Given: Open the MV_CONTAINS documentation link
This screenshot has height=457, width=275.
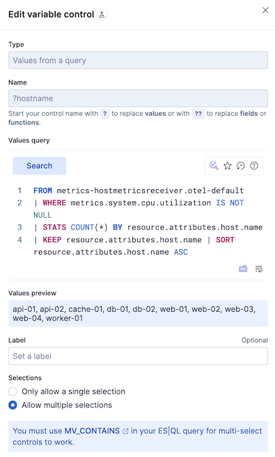Looking at the screenshot, I should (x=96, y=430).
